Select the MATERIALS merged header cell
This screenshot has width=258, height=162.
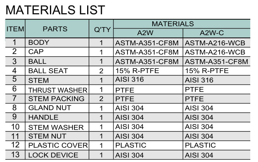tap(181, 24)
